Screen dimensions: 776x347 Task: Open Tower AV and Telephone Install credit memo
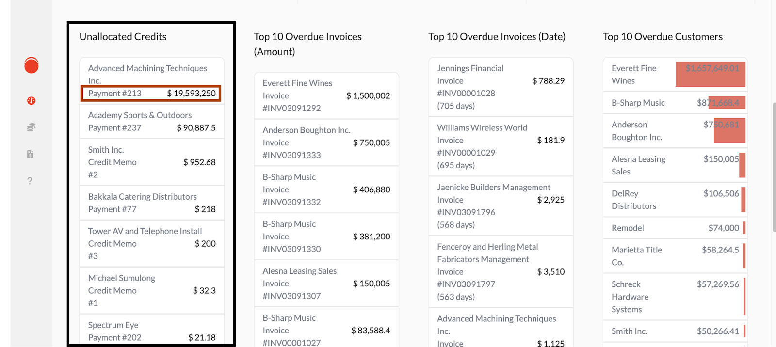point(152,244)
